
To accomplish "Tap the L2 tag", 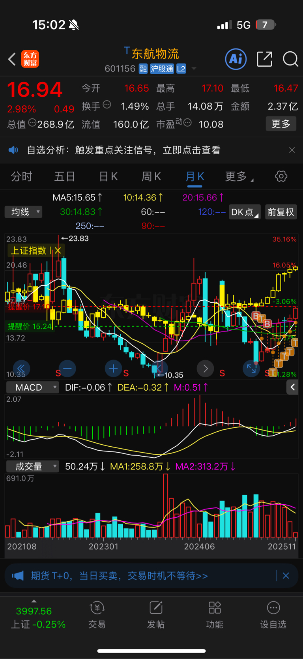I will (x=181, y=69).
